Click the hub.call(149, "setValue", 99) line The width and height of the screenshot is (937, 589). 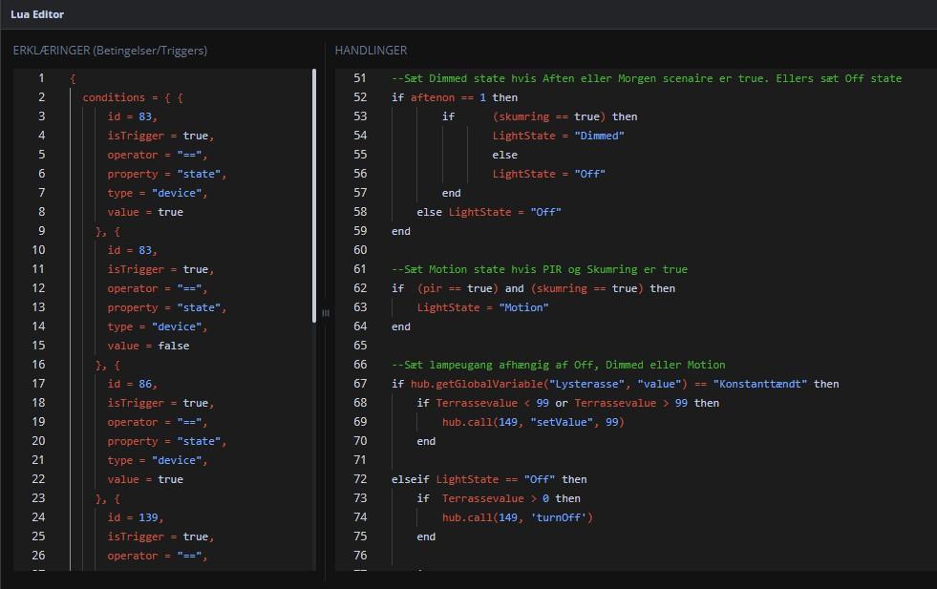point(532,422)
